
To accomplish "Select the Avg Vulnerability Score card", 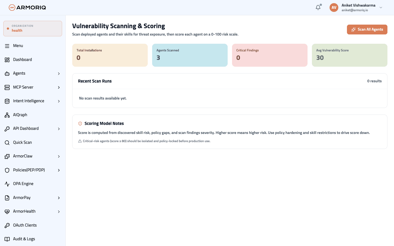I will (350, 55).
